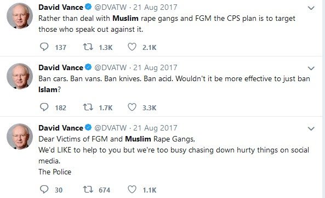Reply to the 'Dear Victims' tweet
This screenshot has height=198, width=325.
(x=44, y=189)
